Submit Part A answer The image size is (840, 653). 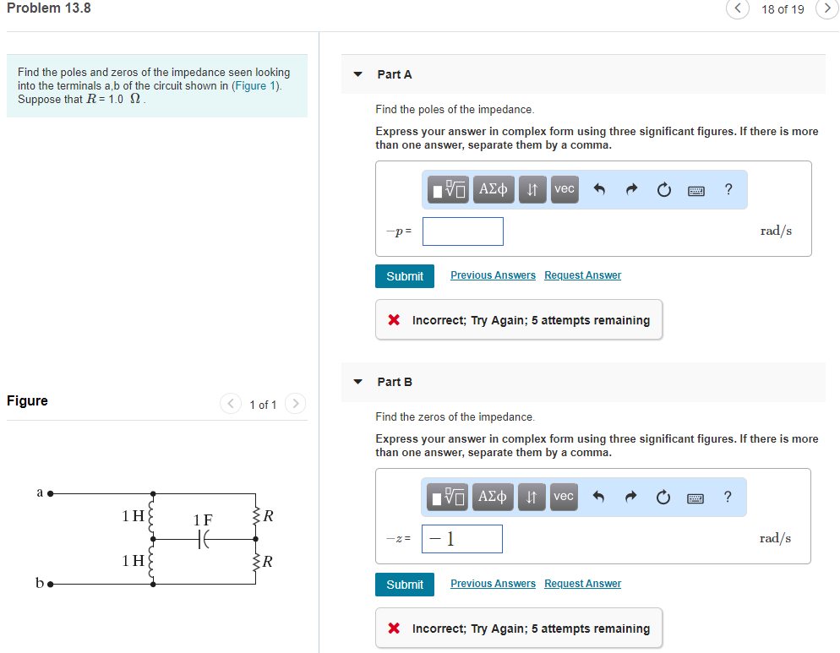pyautogui.click(x=405, y=276)
